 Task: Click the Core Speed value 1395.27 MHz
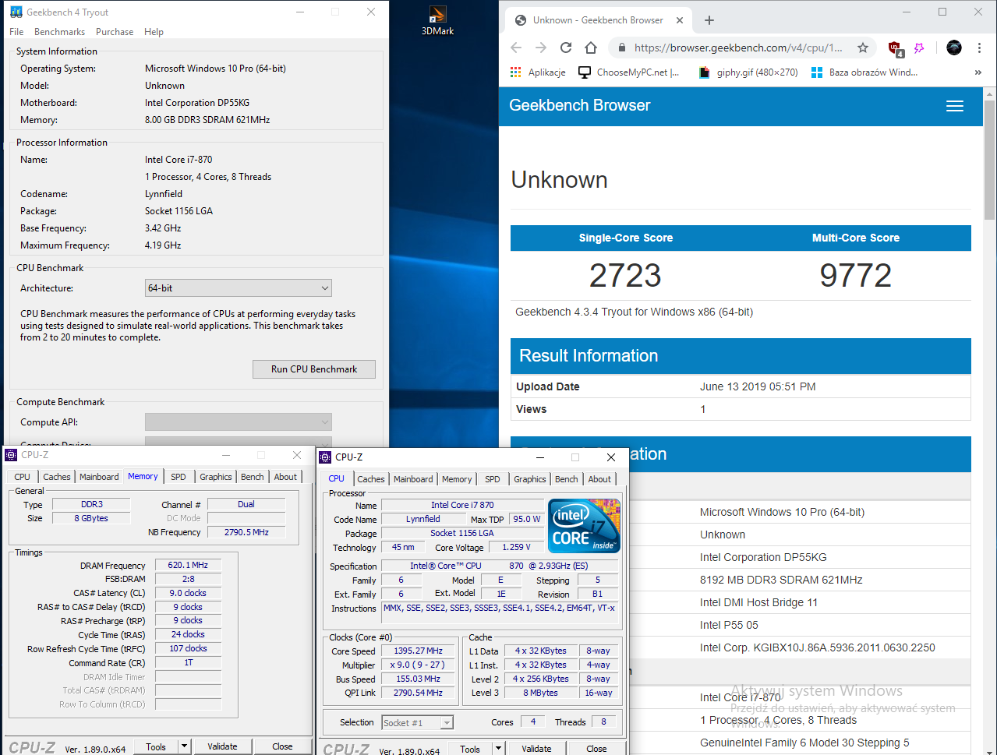point(418,651)
